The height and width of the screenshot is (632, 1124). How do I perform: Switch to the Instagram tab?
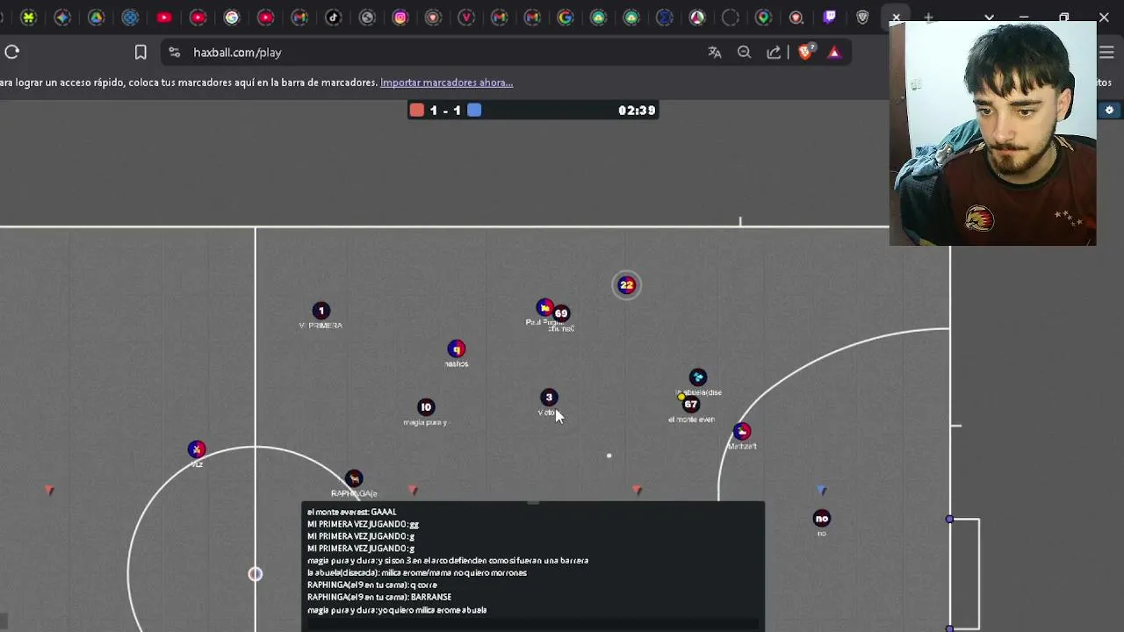400,18
